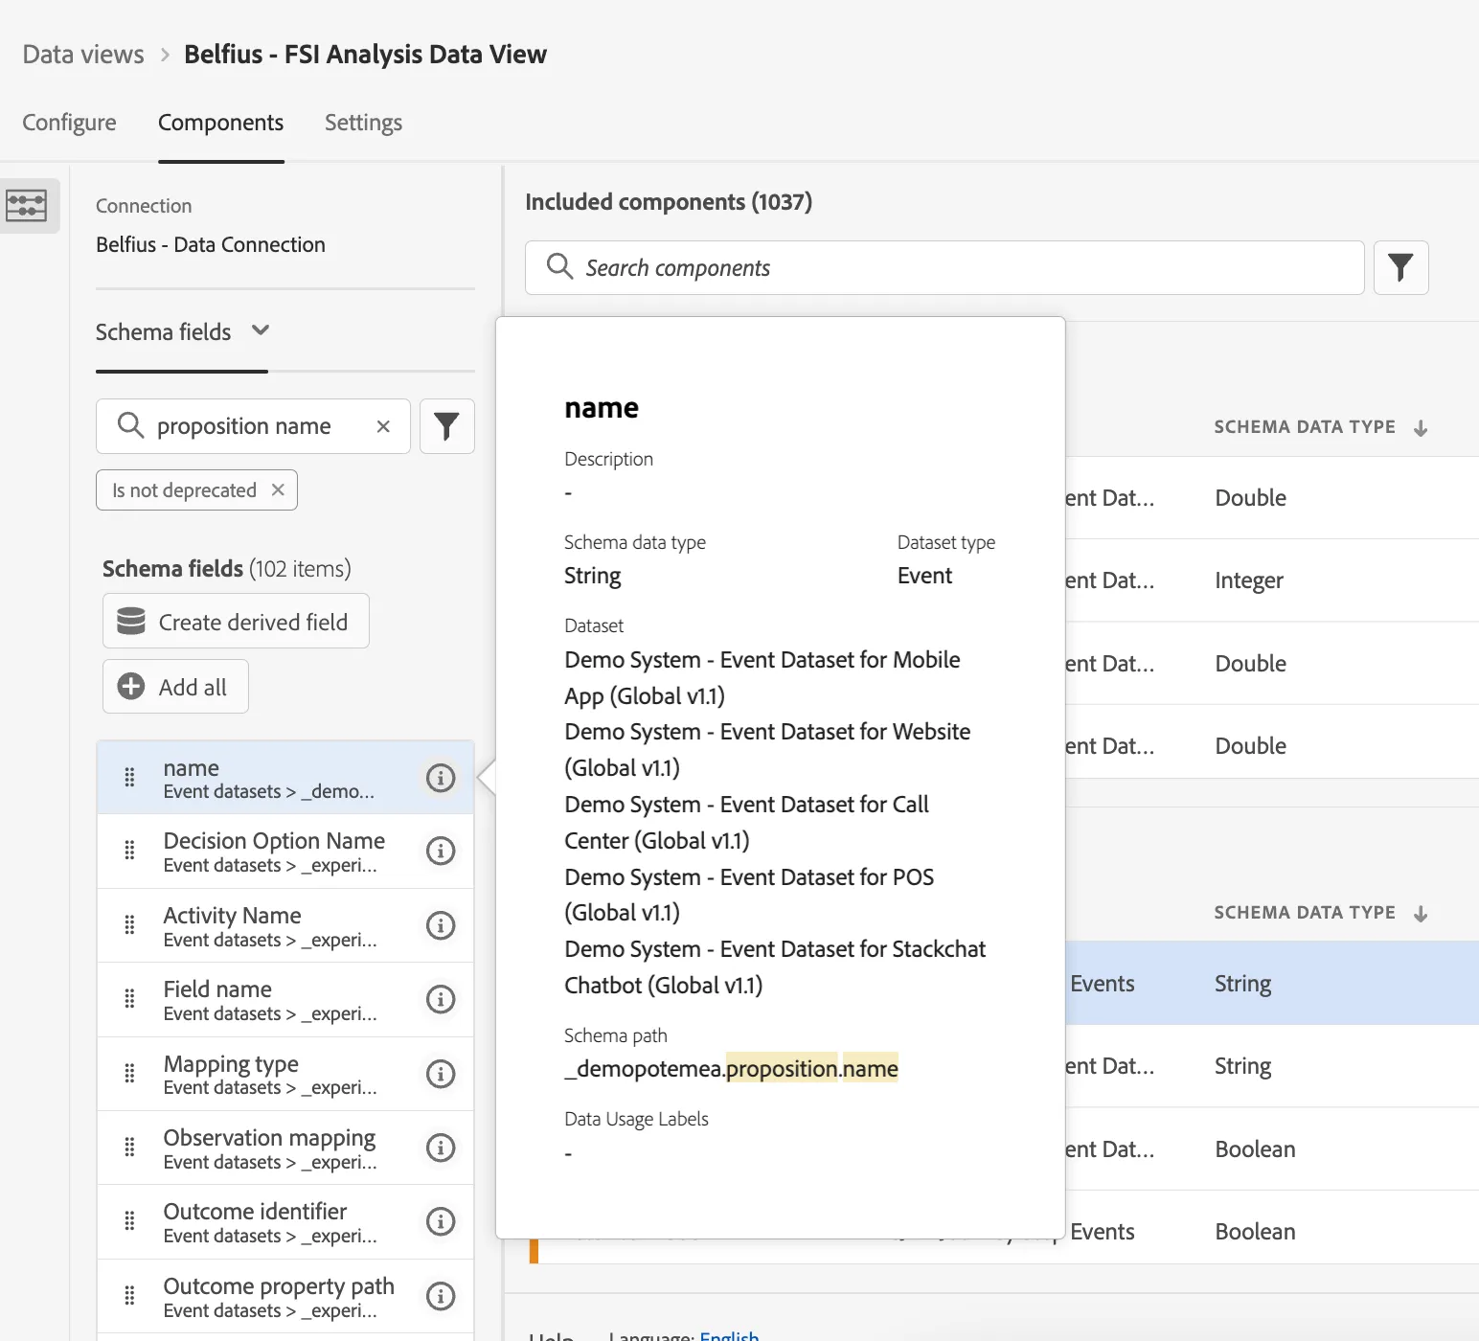Click the Add all button
The height and width of the screenshot is (1341, 1479).
[x=175, y=687]
